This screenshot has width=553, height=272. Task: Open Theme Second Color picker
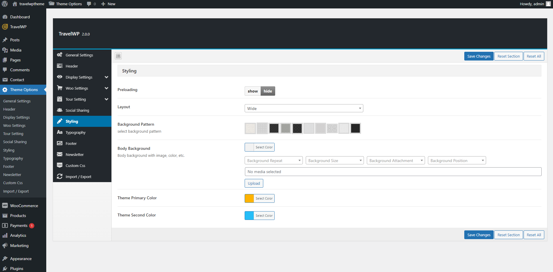[x=259, y=216]
